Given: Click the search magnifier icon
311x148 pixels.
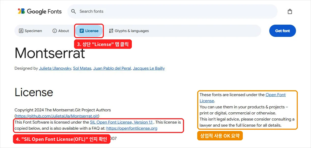Looking at the screenshot, I should coord(74,11).
